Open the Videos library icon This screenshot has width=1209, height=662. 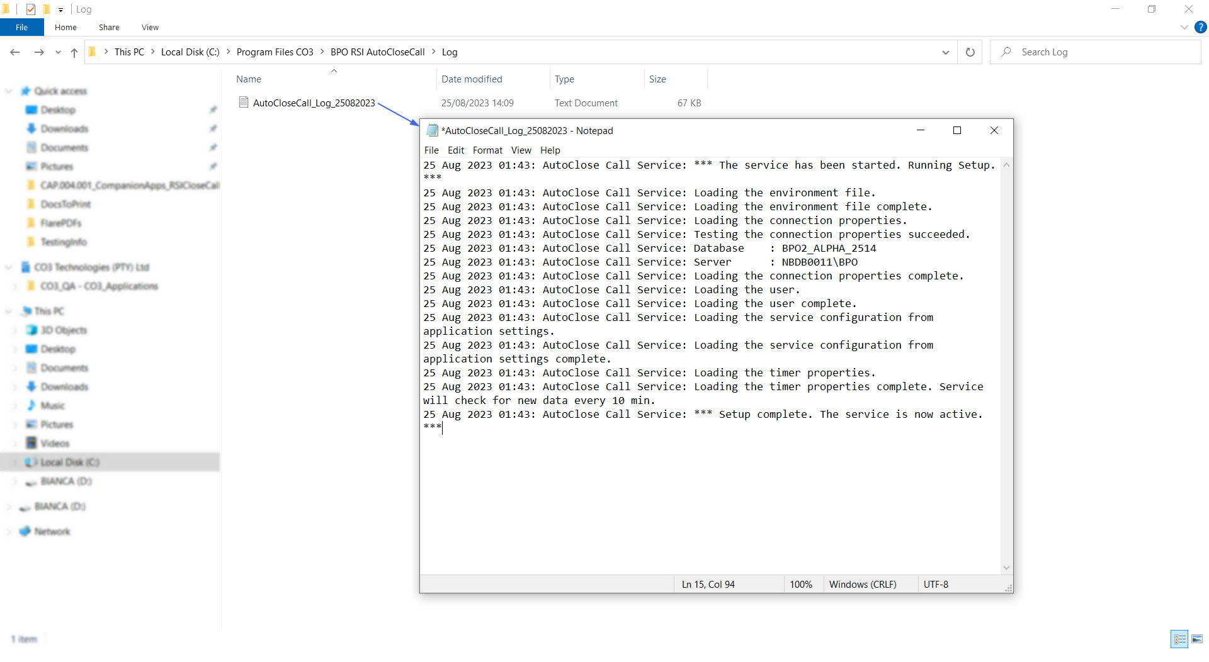[31, 444]
